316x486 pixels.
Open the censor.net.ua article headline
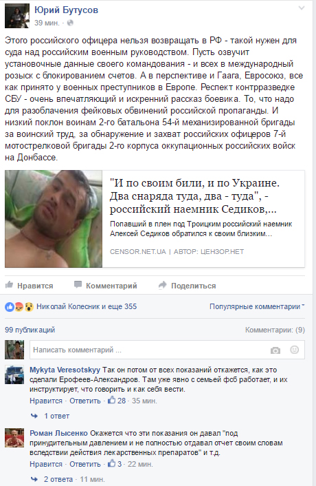click(x=194, y=196)
